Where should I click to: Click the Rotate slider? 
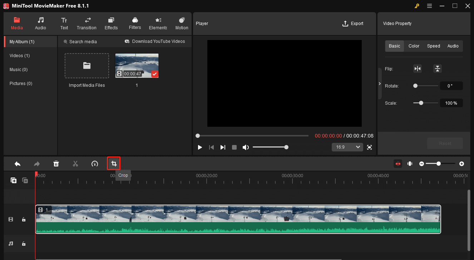[x=426, y=86]
